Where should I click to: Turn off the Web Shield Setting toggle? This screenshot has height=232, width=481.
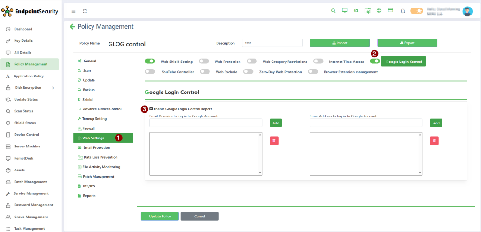click(150, 61)
